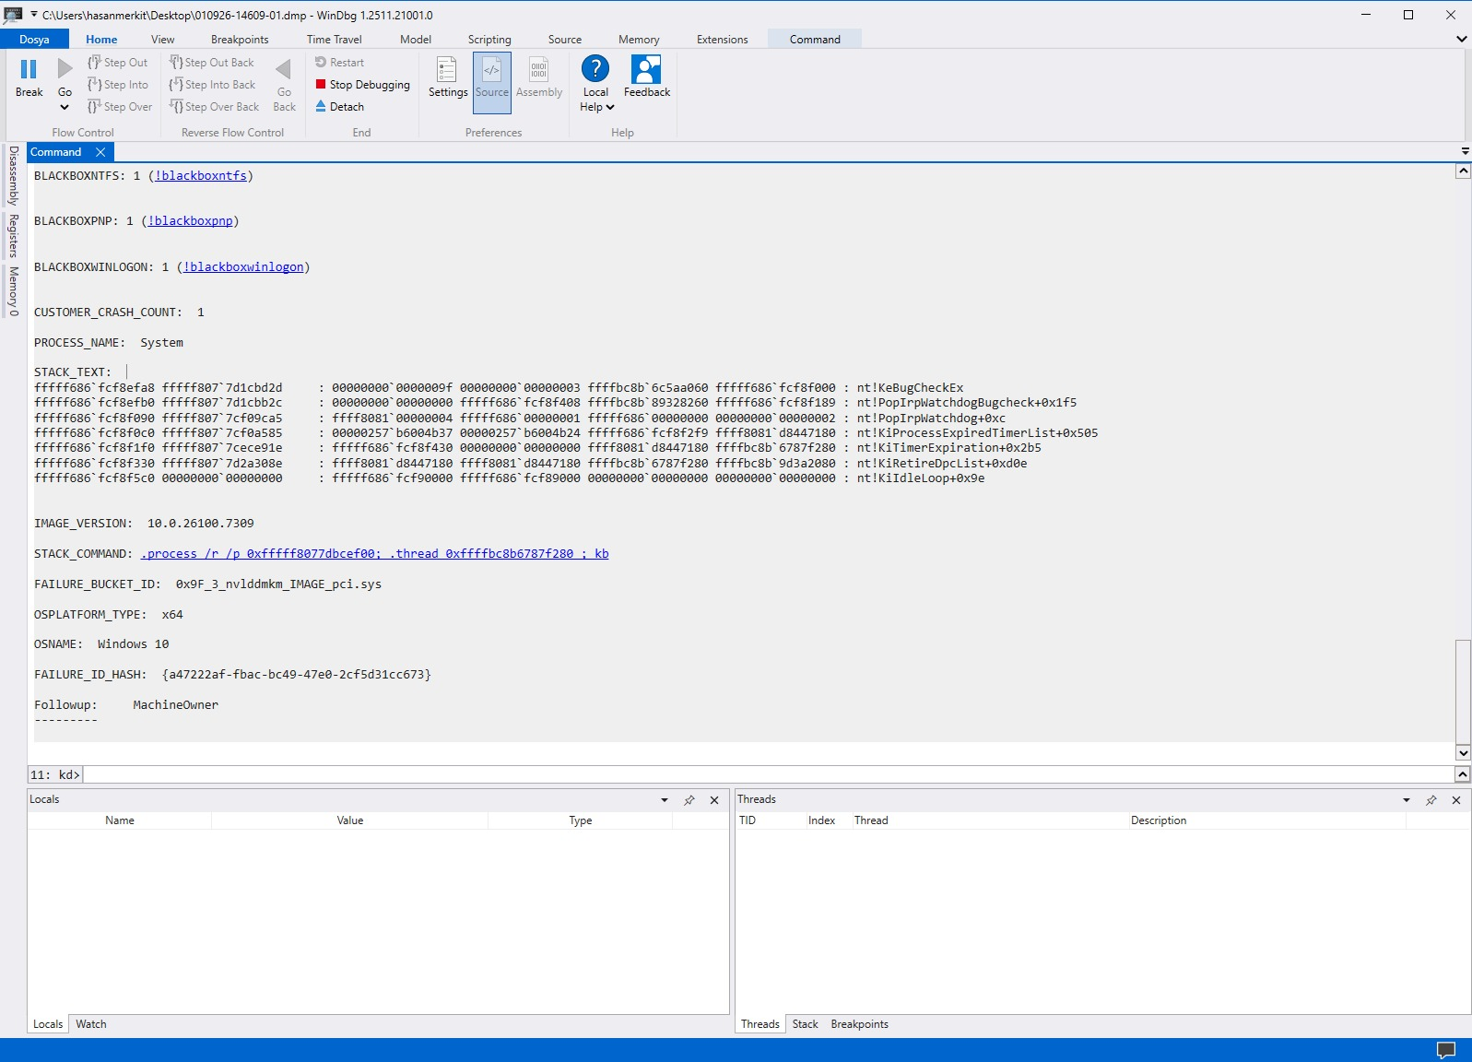Open the Dosya file menu
Screen dimensions: 1472x1062
[34, 40]
